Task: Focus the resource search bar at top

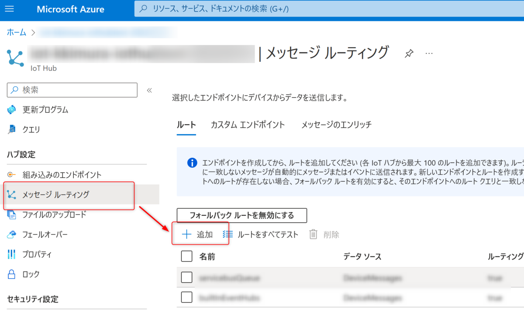Action: (x=329, y=9)
